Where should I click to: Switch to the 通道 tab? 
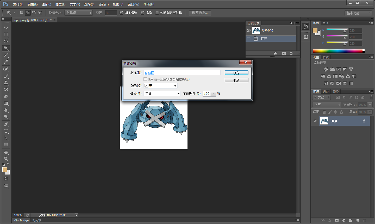click(x=326, y=92)
